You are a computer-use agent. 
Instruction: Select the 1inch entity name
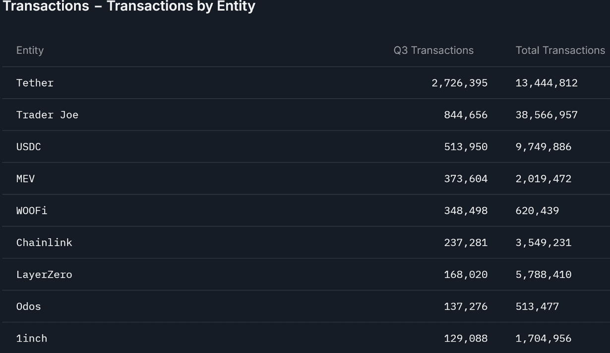click(x=32, y=339)
